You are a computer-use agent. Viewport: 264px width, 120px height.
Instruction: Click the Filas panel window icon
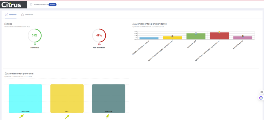coord(6,24)
